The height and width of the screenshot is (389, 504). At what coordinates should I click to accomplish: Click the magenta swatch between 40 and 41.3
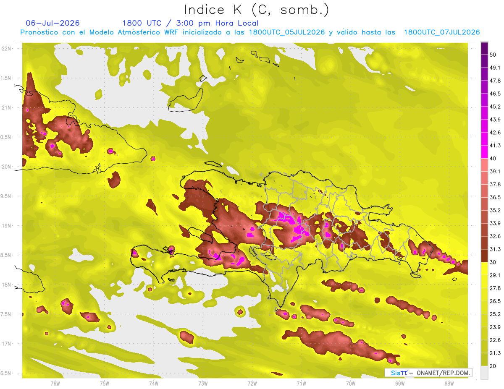(484, 152)
